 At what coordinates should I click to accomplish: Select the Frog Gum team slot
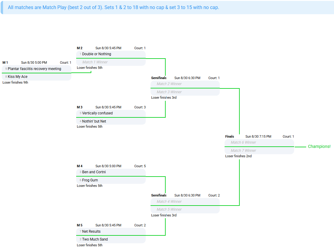coord(111,180)
